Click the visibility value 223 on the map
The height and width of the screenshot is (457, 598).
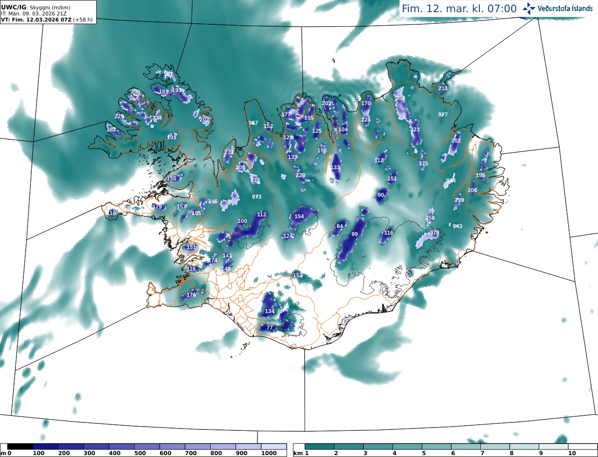[x=415, y=130]
